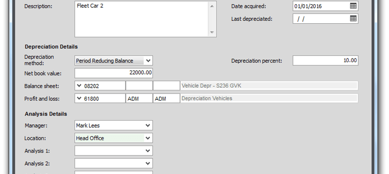
Task: Click the Profit and loss second ADM box
Action: pyautogui.click(x=167, y=98)
